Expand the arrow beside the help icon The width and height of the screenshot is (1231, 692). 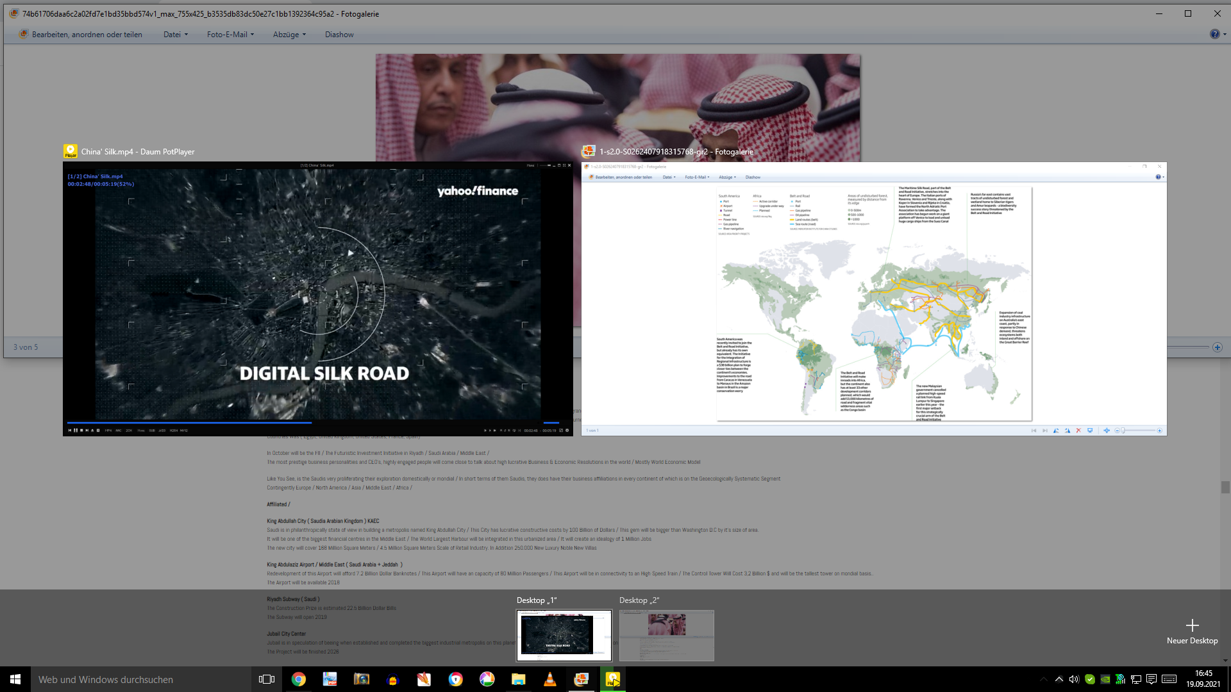pyautogui.click(x=1225, y=35)
